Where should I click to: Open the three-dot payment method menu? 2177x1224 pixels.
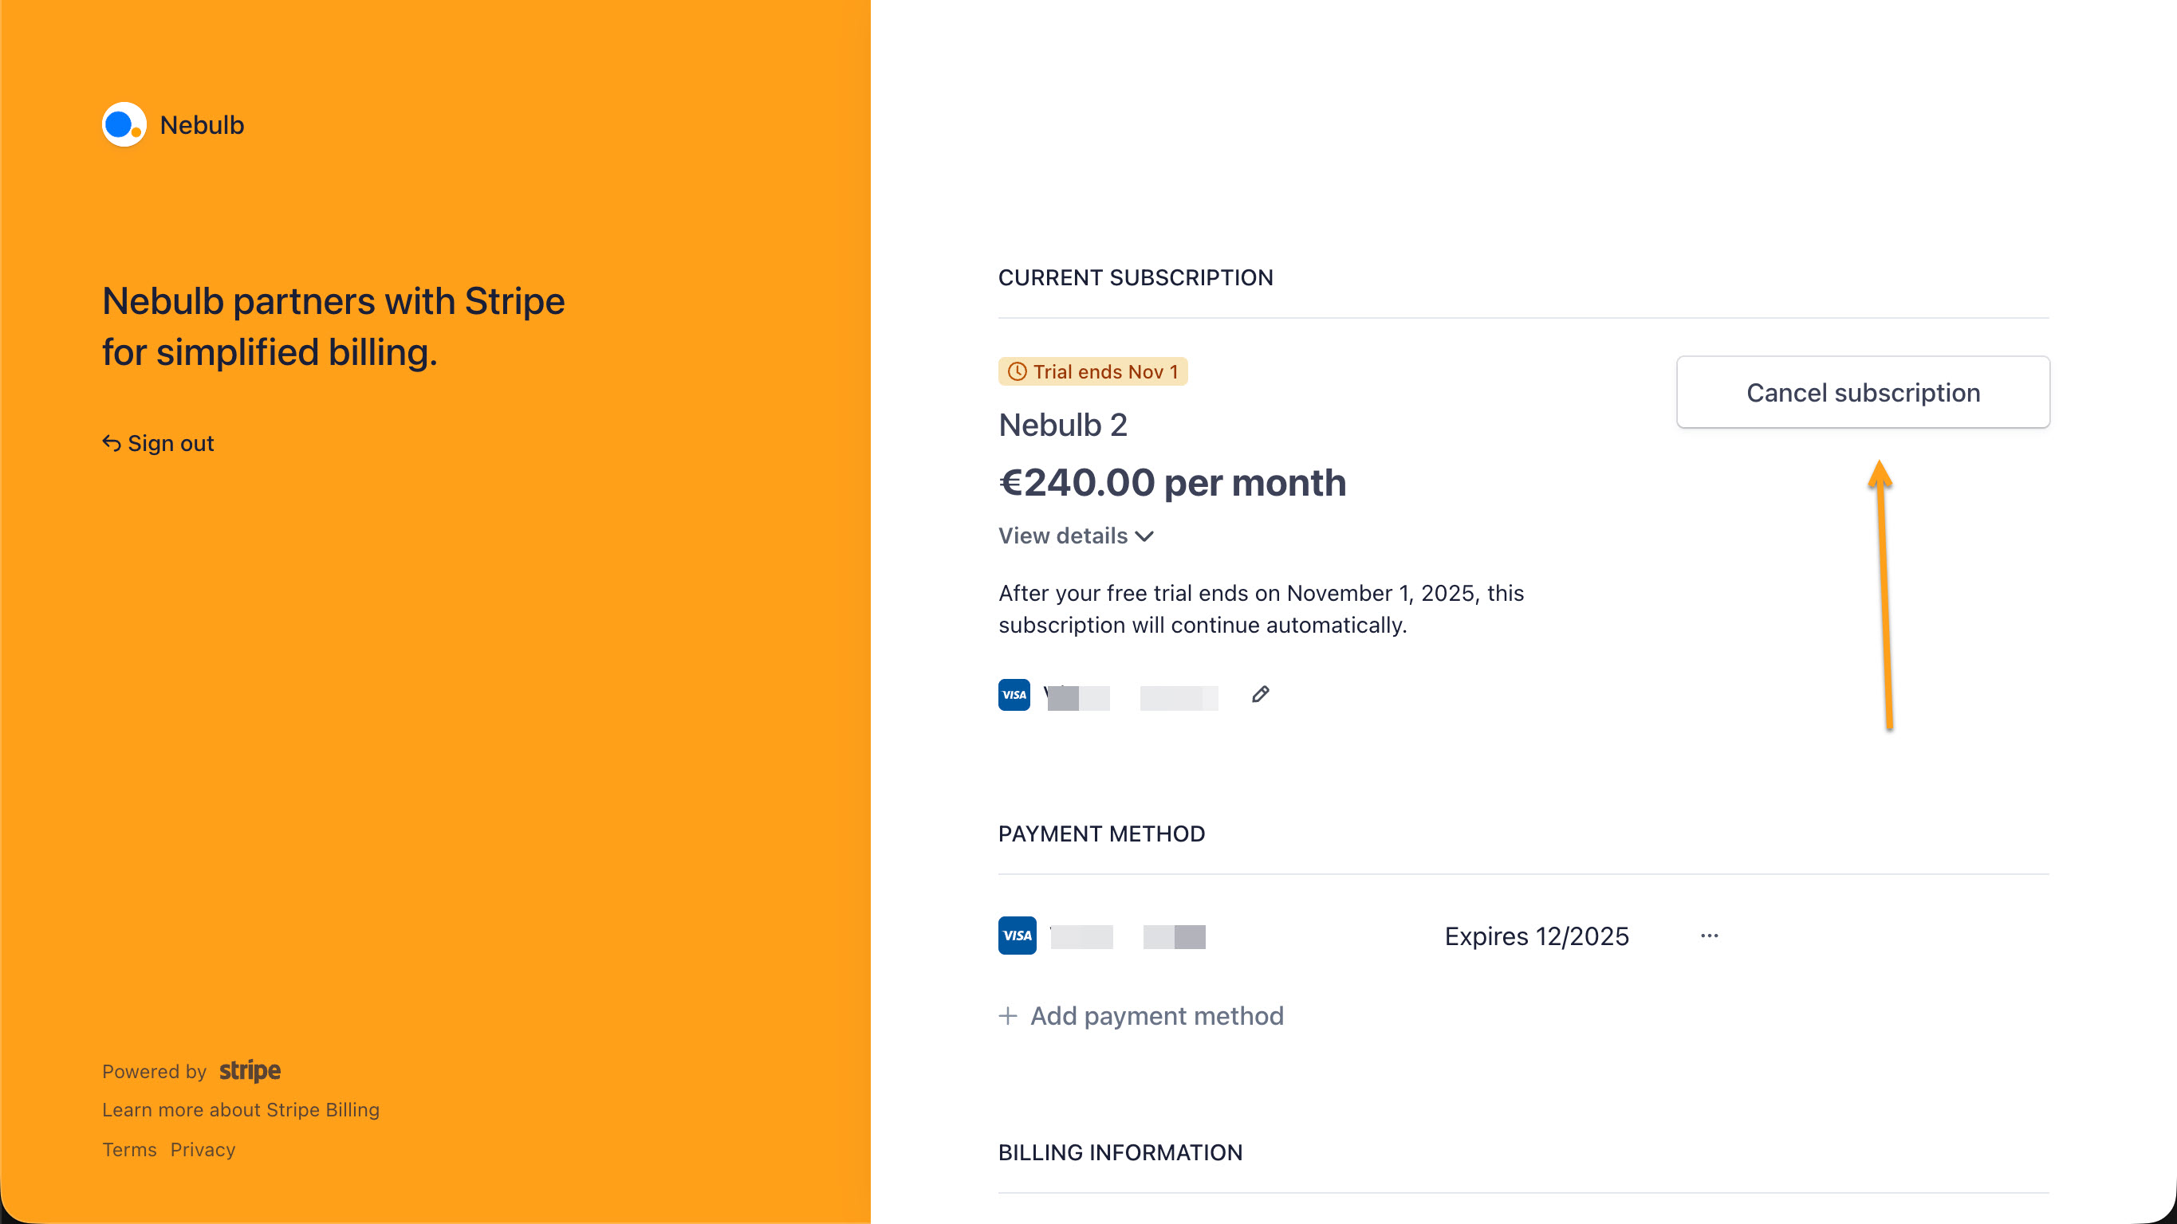pyautogui.click(x=1709, y=935)
